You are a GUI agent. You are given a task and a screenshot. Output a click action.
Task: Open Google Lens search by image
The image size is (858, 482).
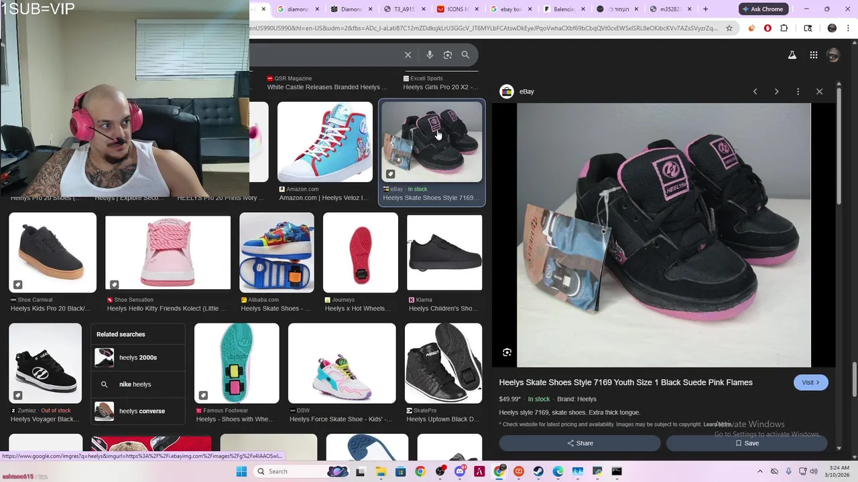pos(448,55)
